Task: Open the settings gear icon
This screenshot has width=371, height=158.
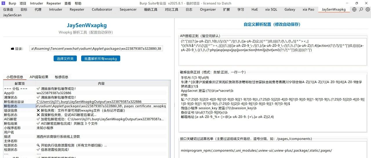Action: (368, 9)
